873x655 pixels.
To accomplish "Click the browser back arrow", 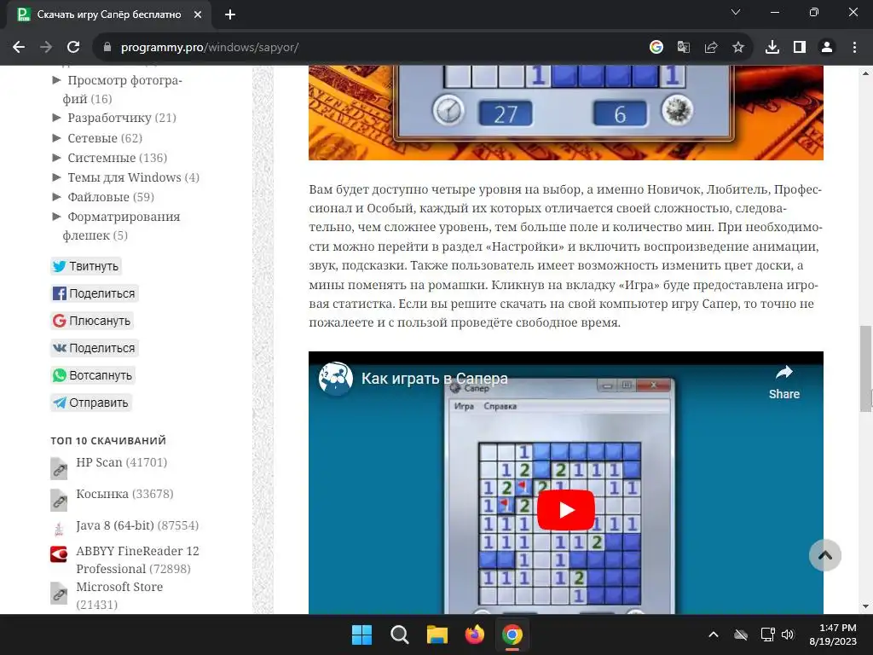I will [19, 48].
